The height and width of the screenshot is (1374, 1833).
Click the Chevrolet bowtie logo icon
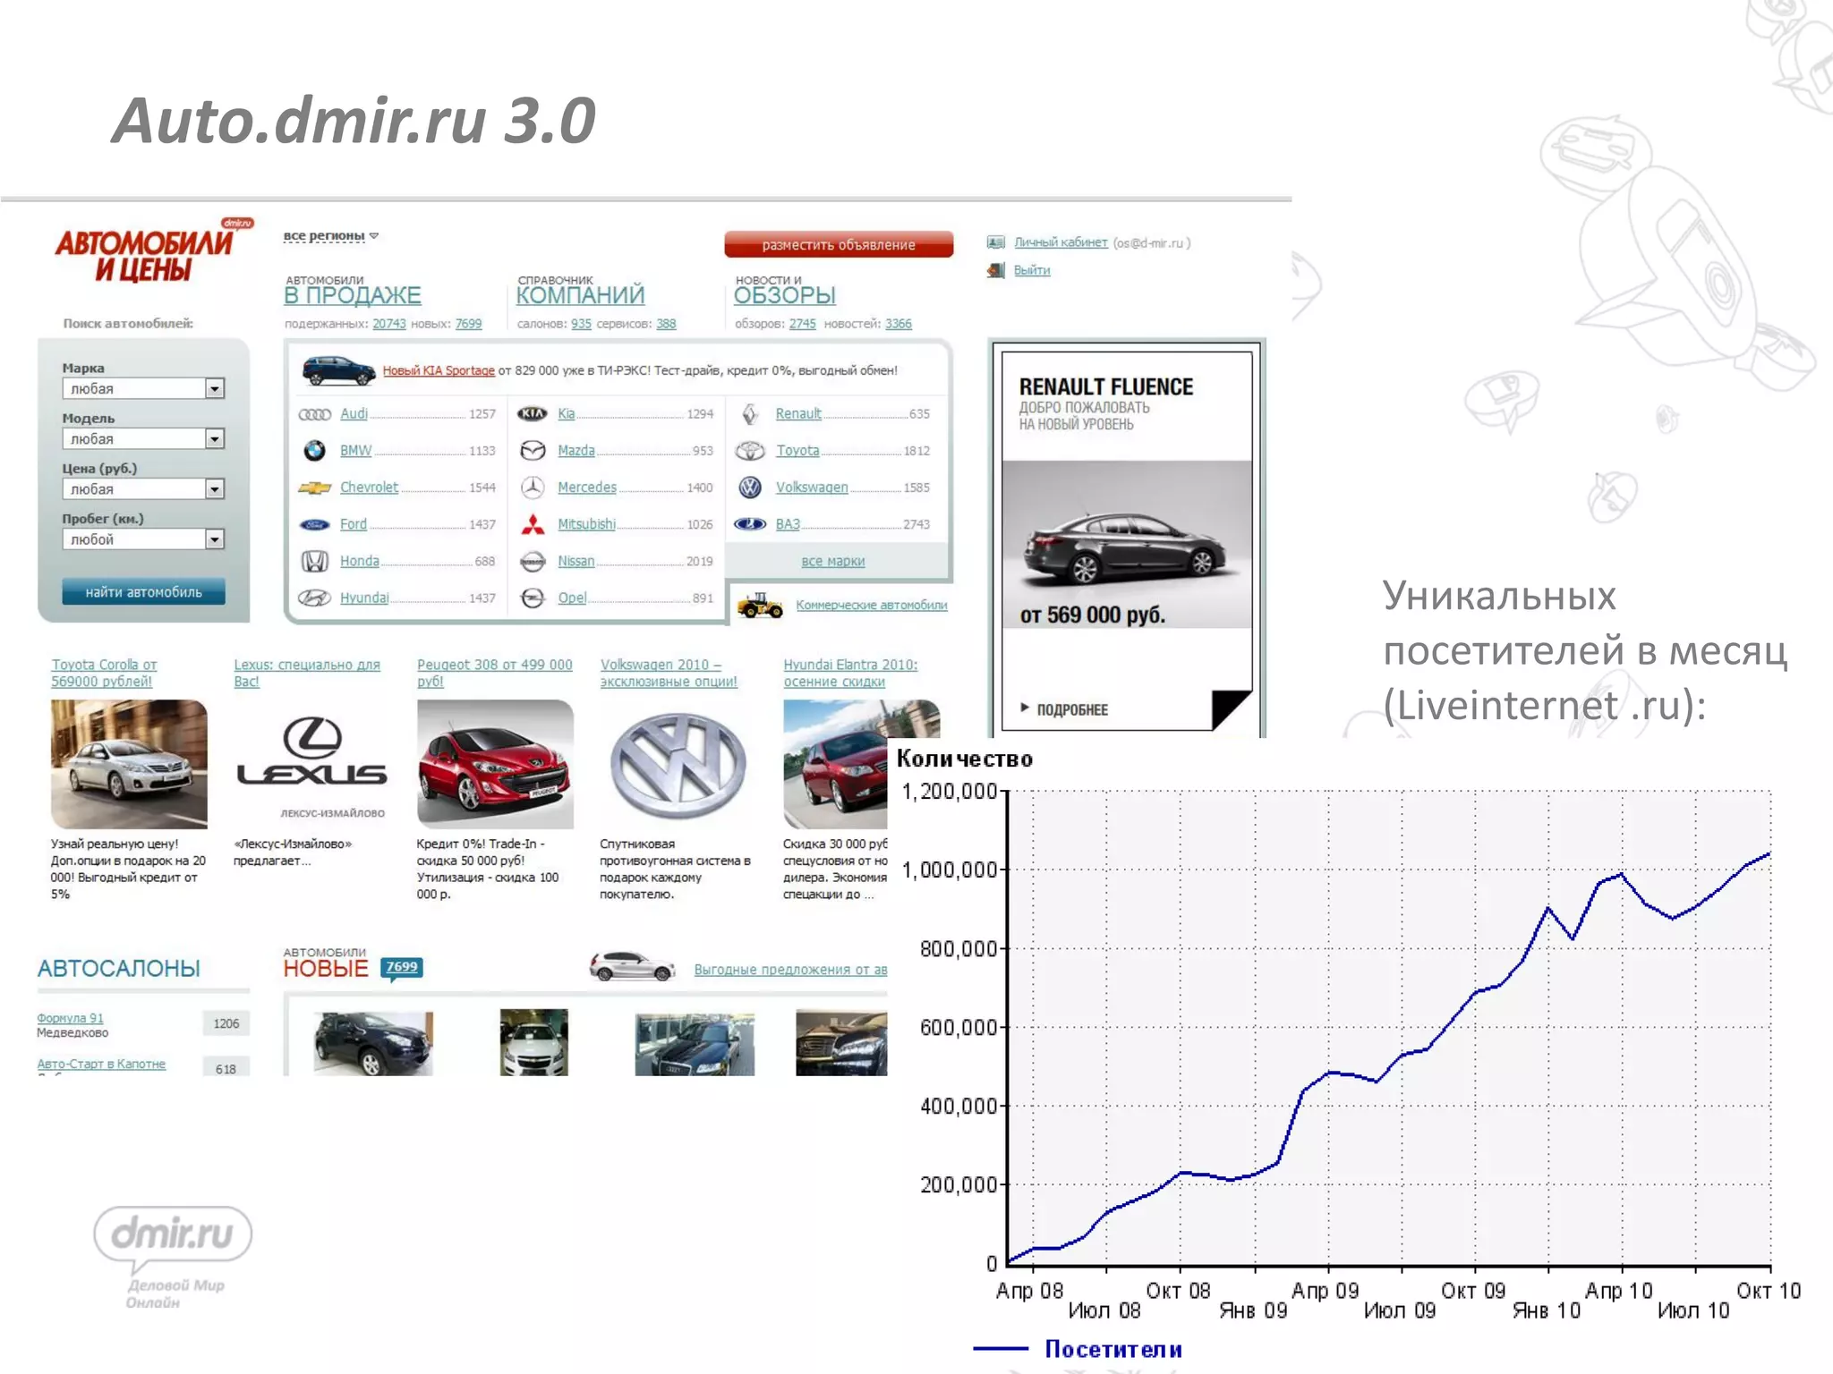pos(314,488)
